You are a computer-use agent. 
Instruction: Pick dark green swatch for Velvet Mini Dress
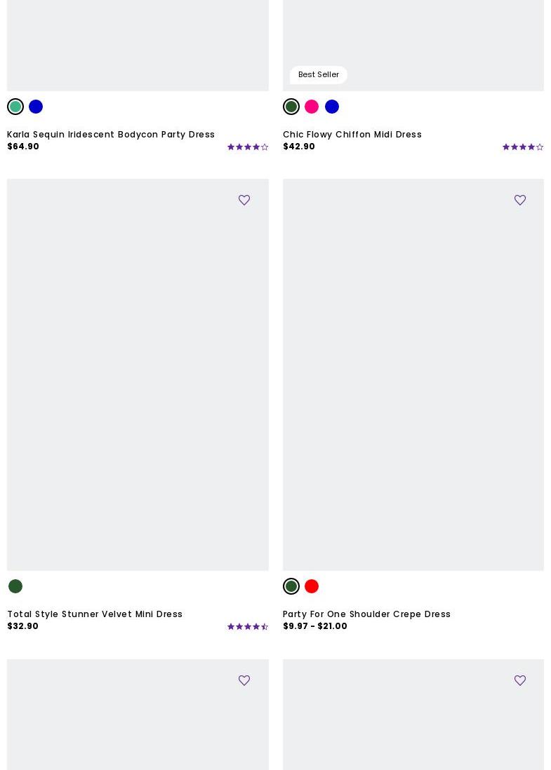pyautogui.click(x=15, y=586)
